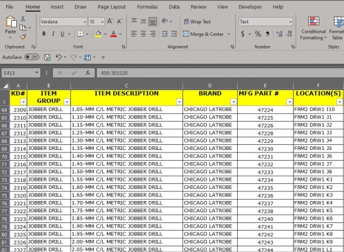This screenshot has width=344, height=252.
Task: Open the Verdana font name dropdown
Action: 85,22
